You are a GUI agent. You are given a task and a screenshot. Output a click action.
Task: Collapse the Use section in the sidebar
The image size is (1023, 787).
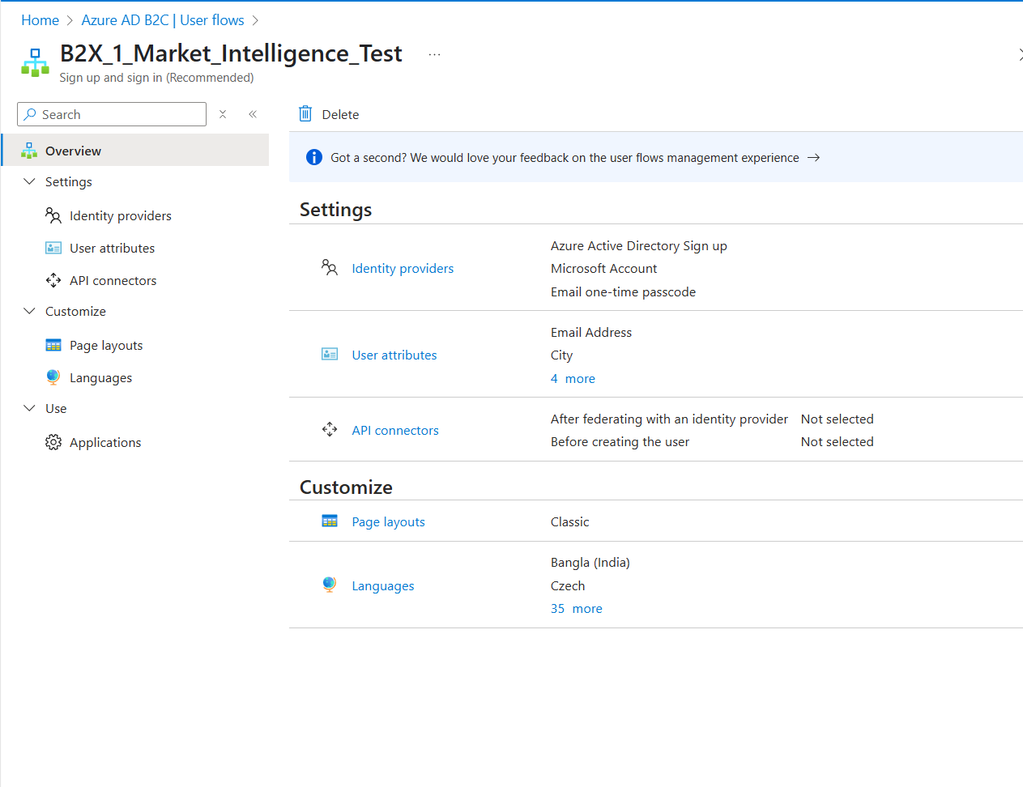pyautogui.click(x=30, y=408)
